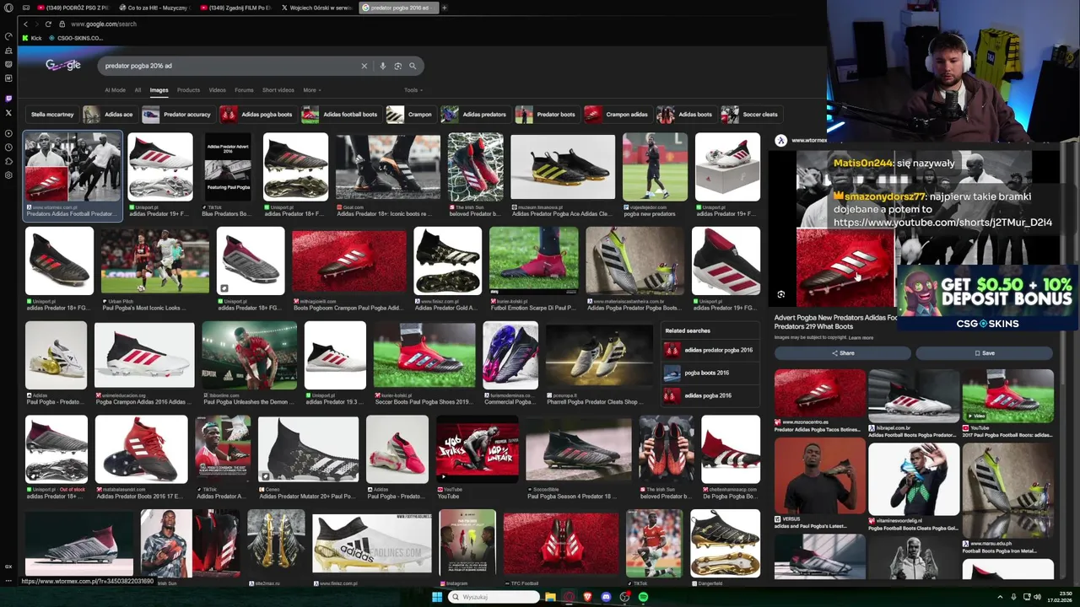This screenshot has width=1080, height=607.
Task: Select Stella mccartney filter chip
Action: point(52,115)
